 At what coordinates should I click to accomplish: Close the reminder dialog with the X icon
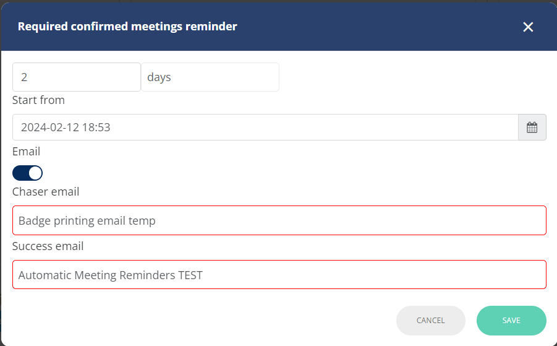click(x=528, y=27)
